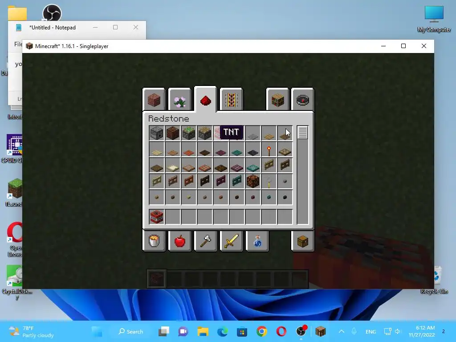Pick up the warped button
The height and width of the screenshot is (342, 456).
coord(269,197)
